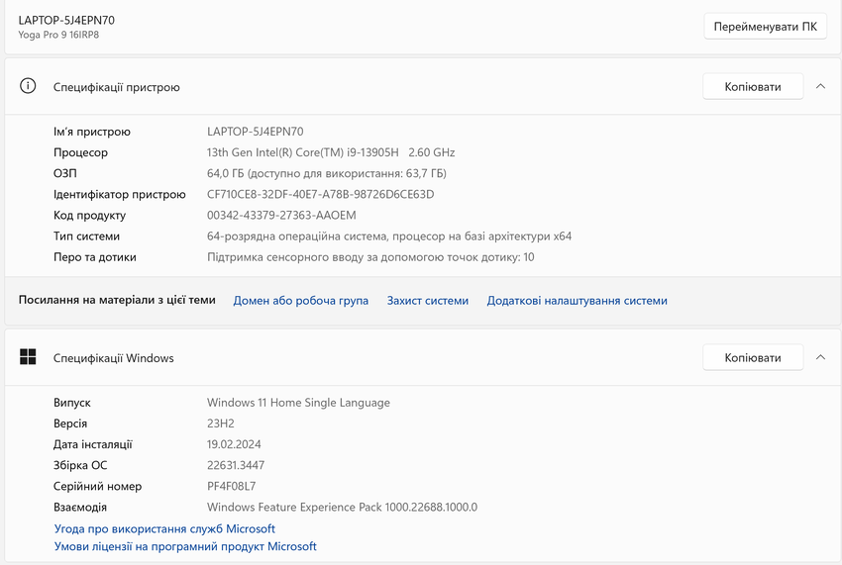Screen dimensions: 842x565
Task: Copy Windows specifications with Копіювати button
Action: tap(752, 358)
